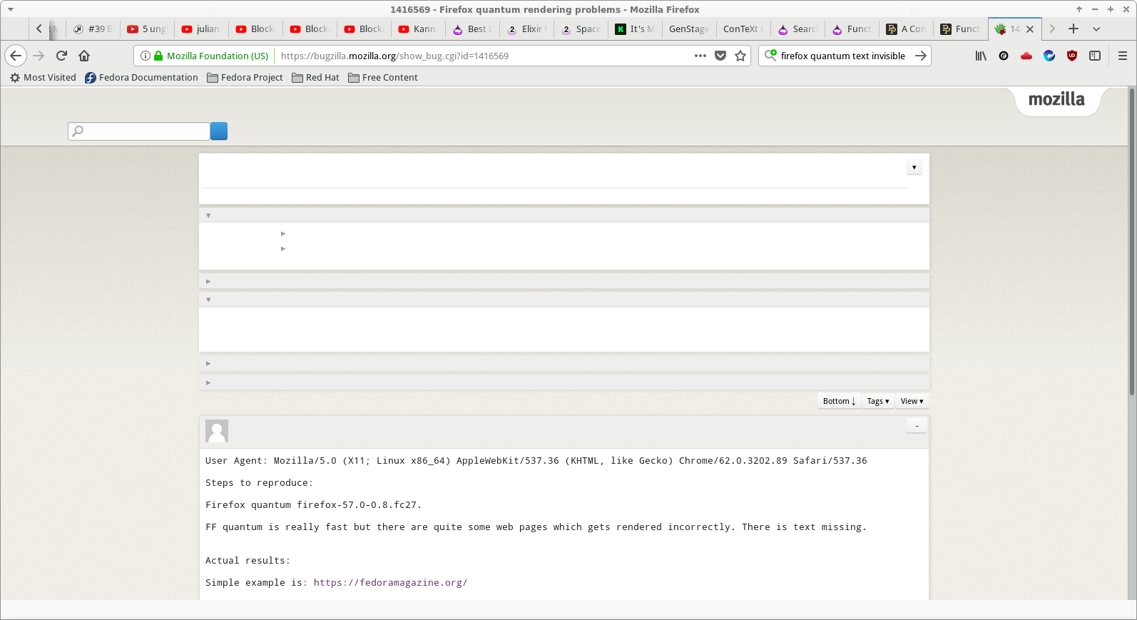Click the red cloud extension icon
Image resolution: width=1137 pixels, height=620 pixels.
point(1026,56)
